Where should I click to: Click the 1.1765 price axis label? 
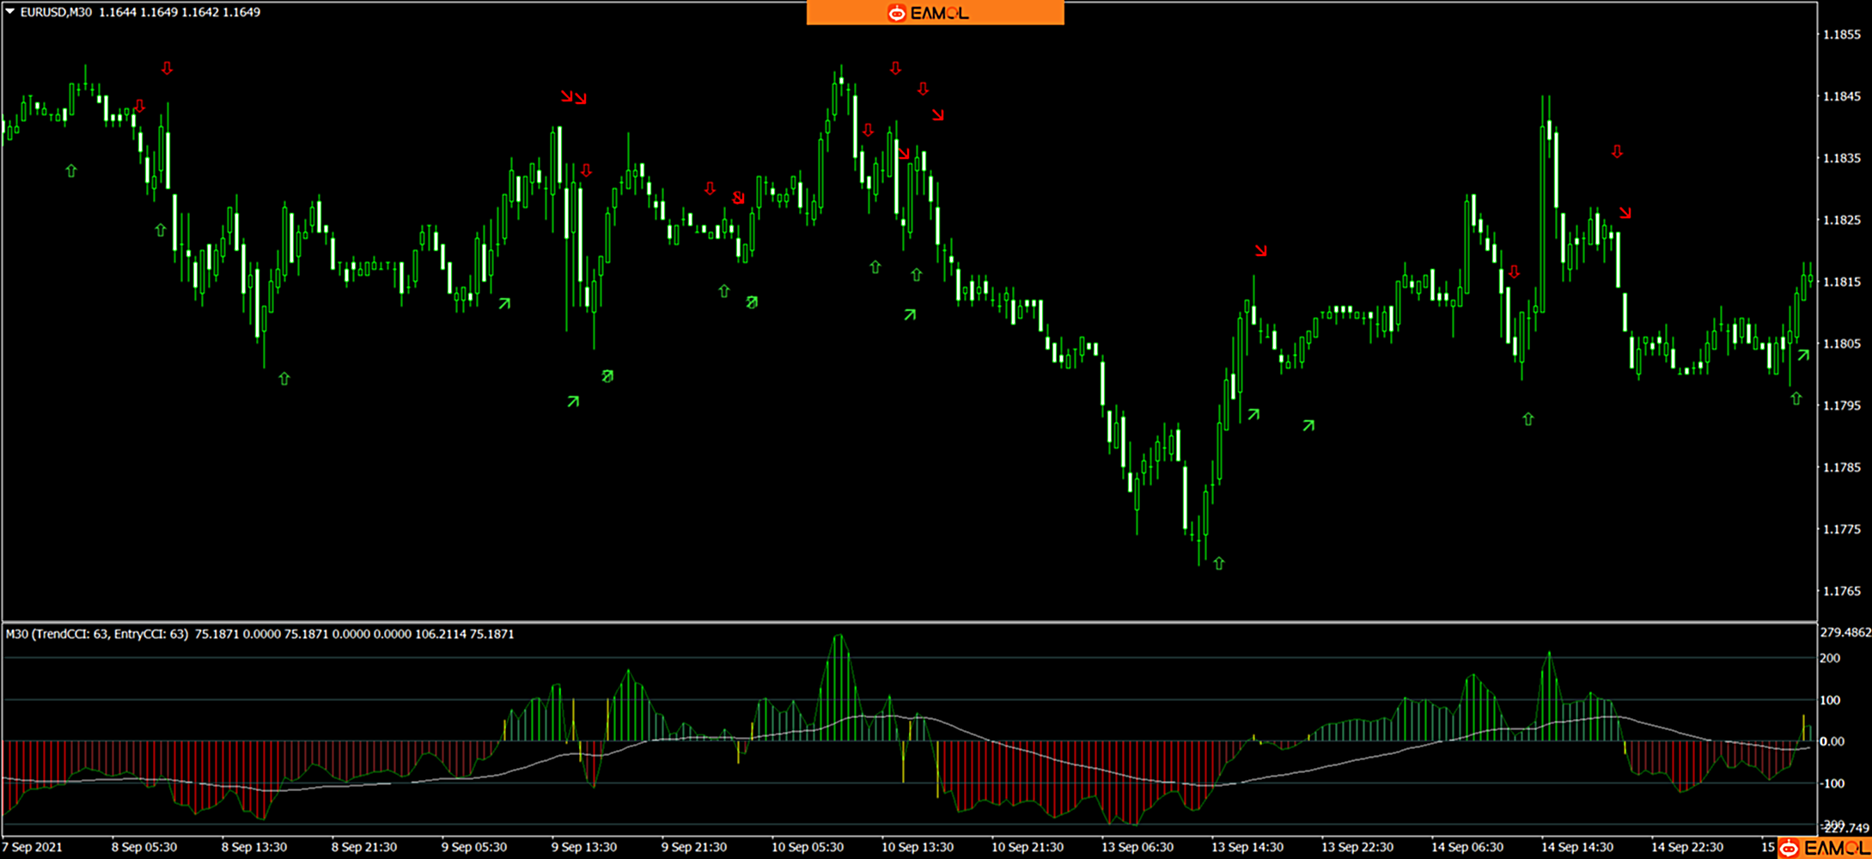point(1841,591)
